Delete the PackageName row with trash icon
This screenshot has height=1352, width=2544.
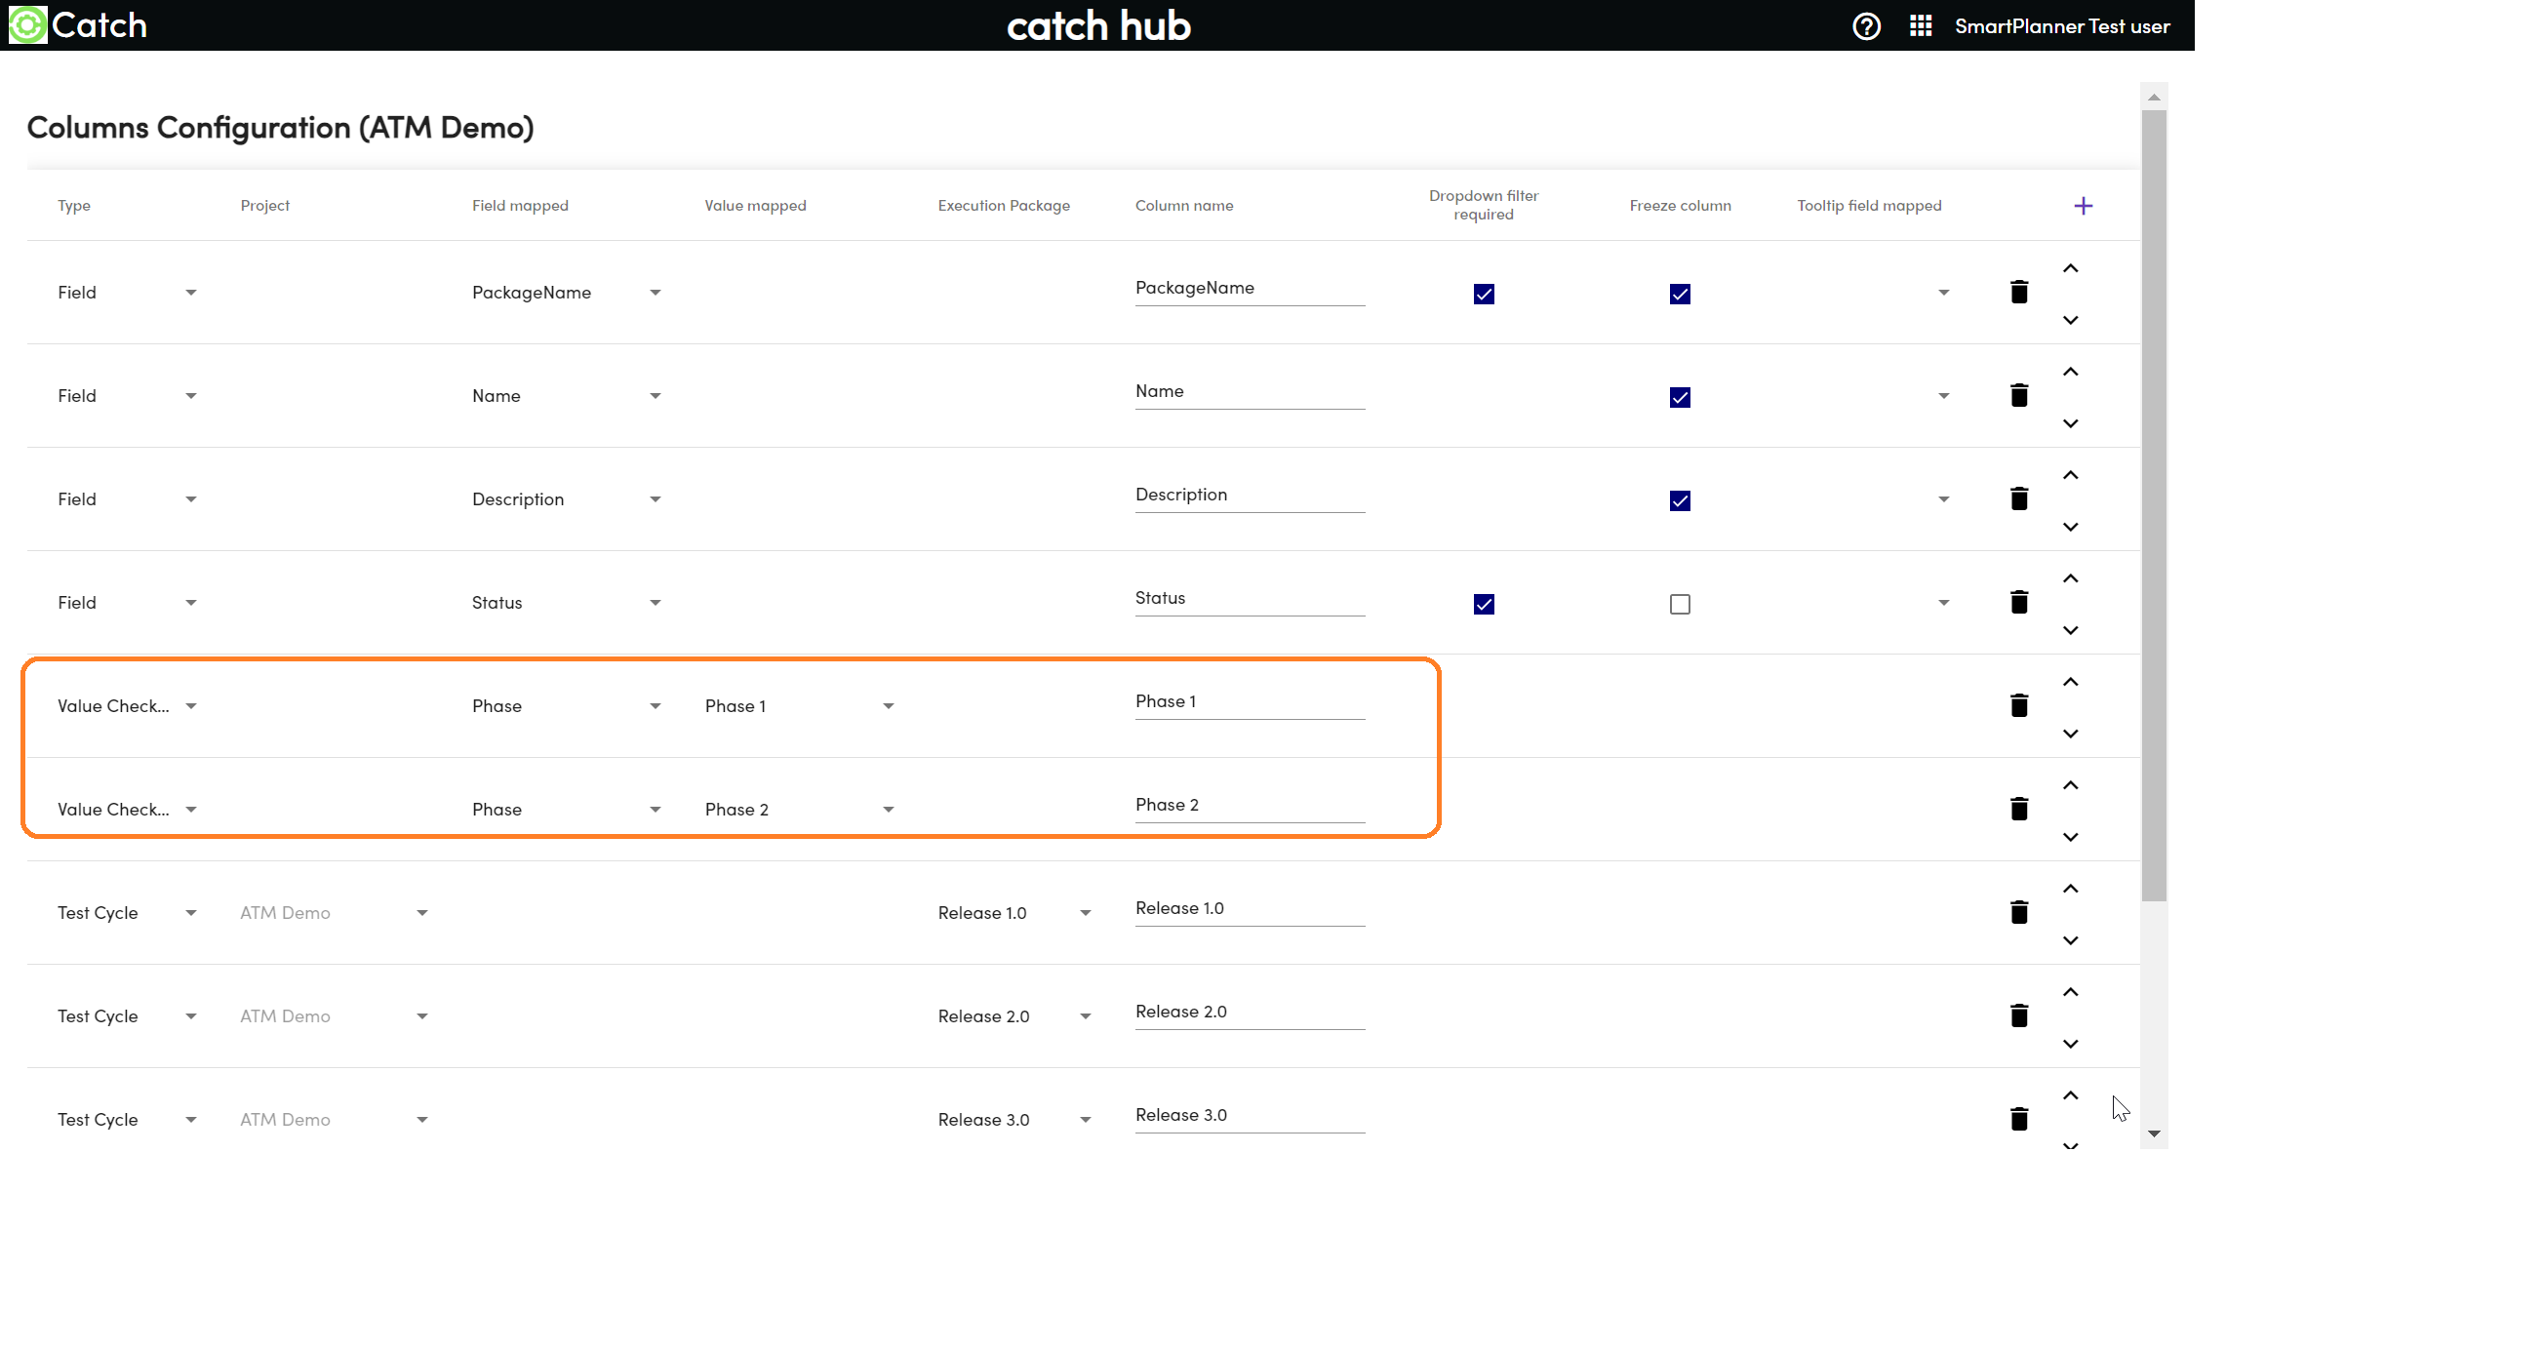[x=2017, y=293]
